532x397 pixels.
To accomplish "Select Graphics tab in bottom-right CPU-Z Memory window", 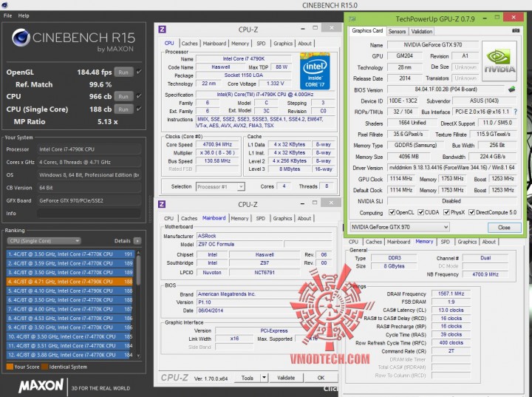I will pos(467,242).
